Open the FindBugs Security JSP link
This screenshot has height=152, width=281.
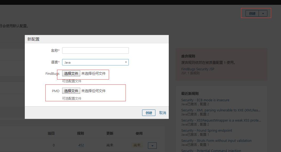(x=198, y=69)
